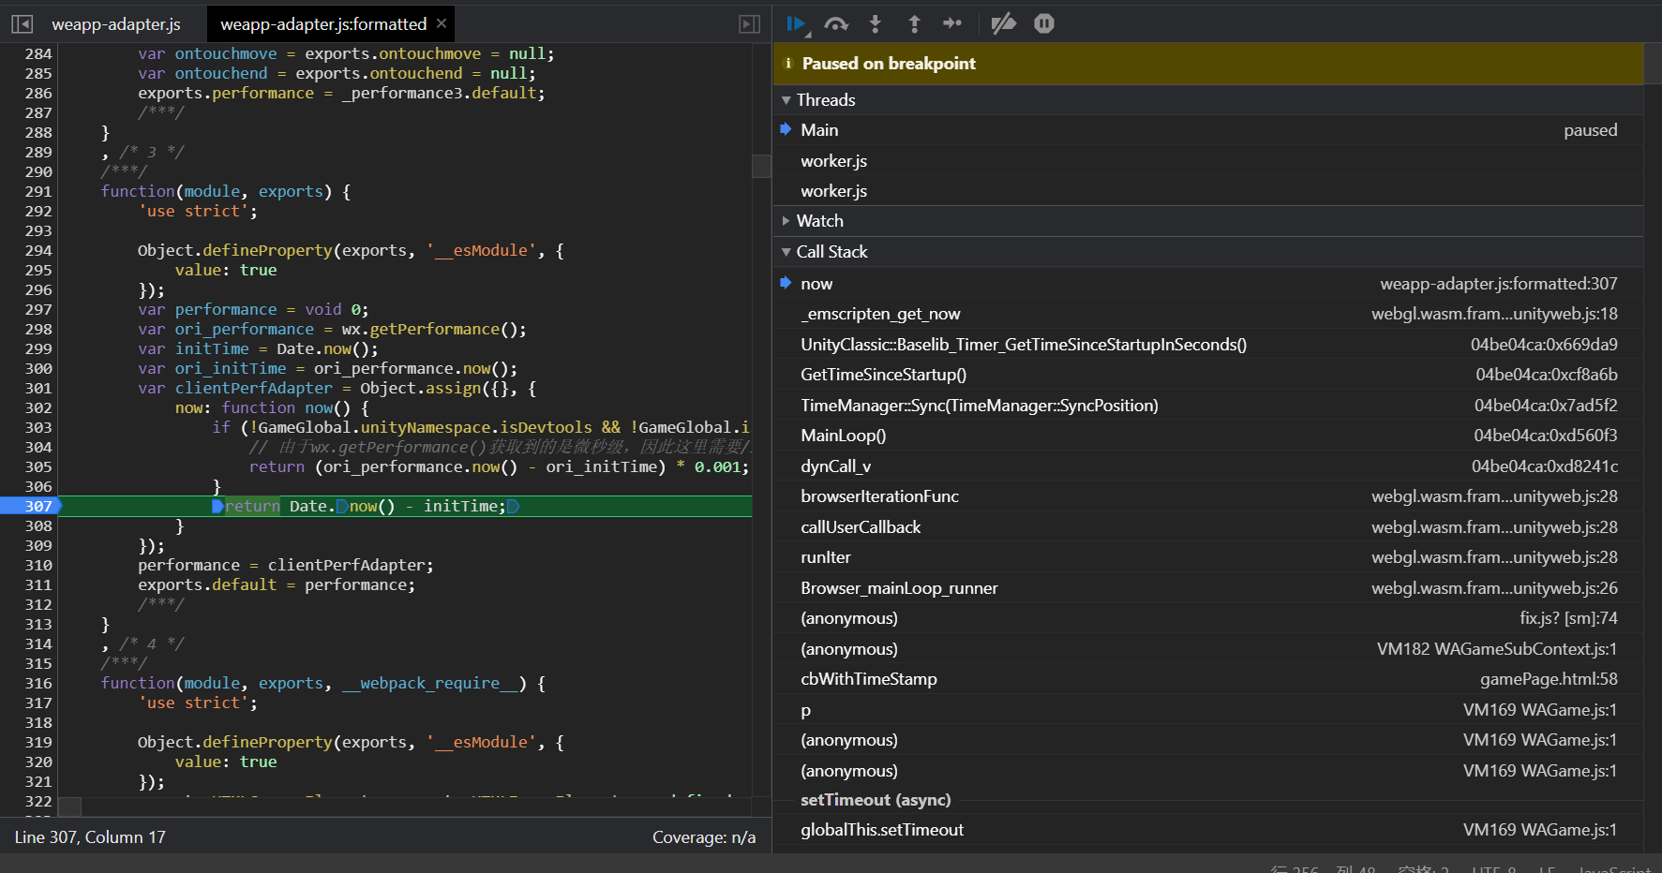
Task: Toggle breakpoint on line 307 gutter
Action: 30,506
